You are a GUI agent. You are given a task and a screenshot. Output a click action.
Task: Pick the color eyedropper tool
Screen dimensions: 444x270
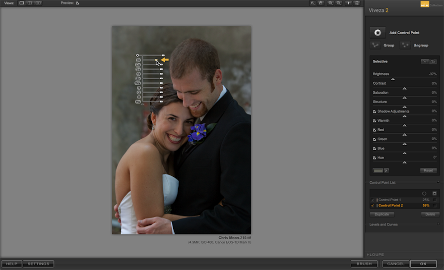[x=386, y=170]
